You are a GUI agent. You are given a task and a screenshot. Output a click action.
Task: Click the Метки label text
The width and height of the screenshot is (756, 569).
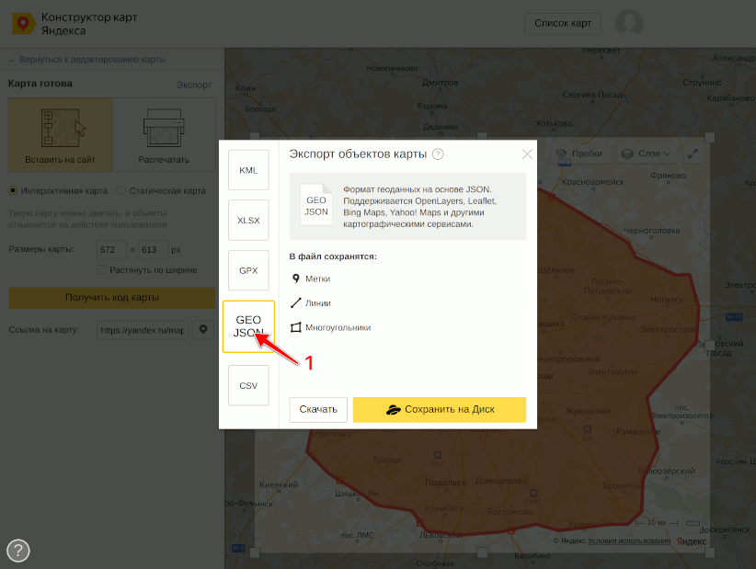click(317, 279)
